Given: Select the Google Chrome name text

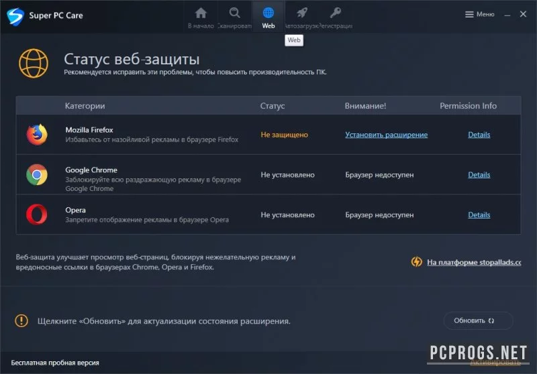Looking at the screenshot, I should (x=91, y=170).
